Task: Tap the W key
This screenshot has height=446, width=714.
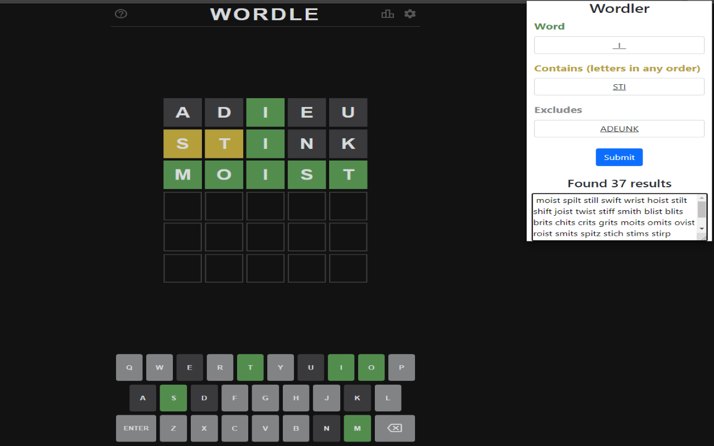Action: [x=160, y=367]
